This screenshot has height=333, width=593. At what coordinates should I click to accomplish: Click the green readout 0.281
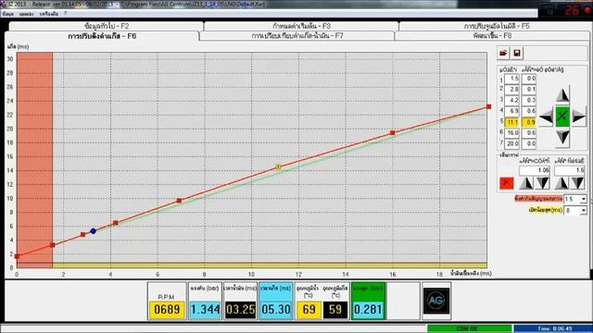point(369,310)
